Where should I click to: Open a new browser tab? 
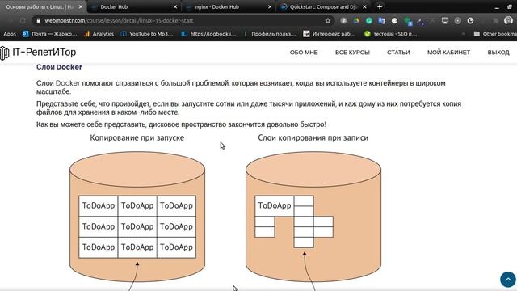click(x=380, y=6)
